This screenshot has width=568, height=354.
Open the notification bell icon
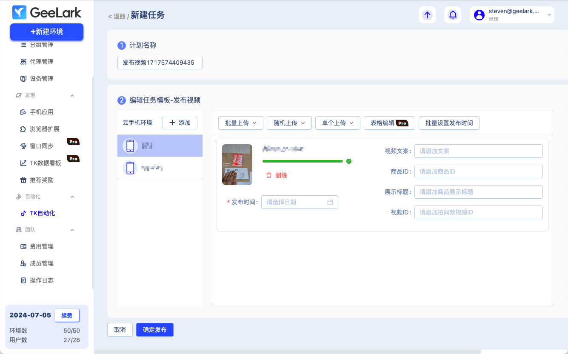453,15
